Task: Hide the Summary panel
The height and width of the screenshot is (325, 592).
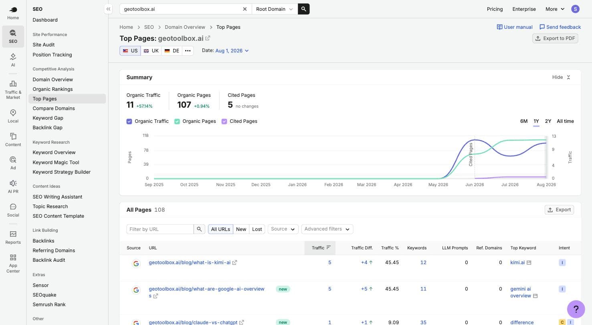Action: pos(561,77)
